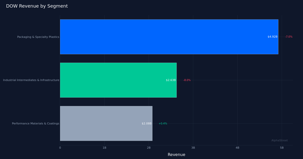Click the Performance Materials & Coatings axis label
This screenshot has height=159, width=303.
click(35, 123)
